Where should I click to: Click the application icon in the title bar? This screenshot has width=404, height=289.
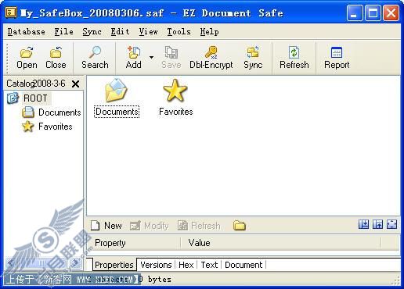click(11, 12)
